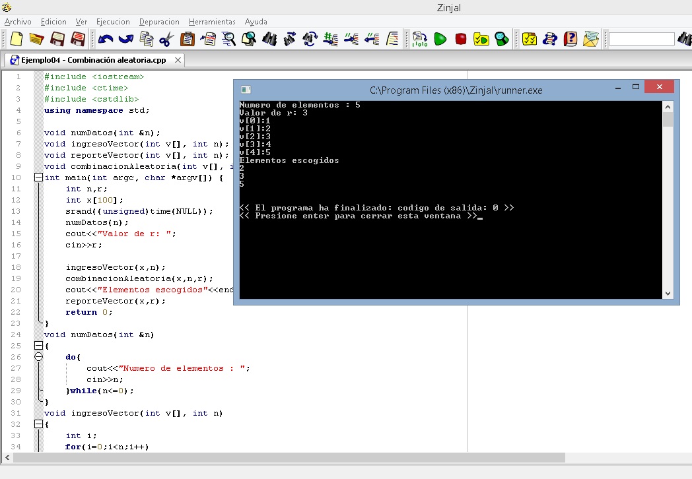Collapse the ingresoVector function fold
This screenshot has width=692, height=479.
tap(38, 424)
